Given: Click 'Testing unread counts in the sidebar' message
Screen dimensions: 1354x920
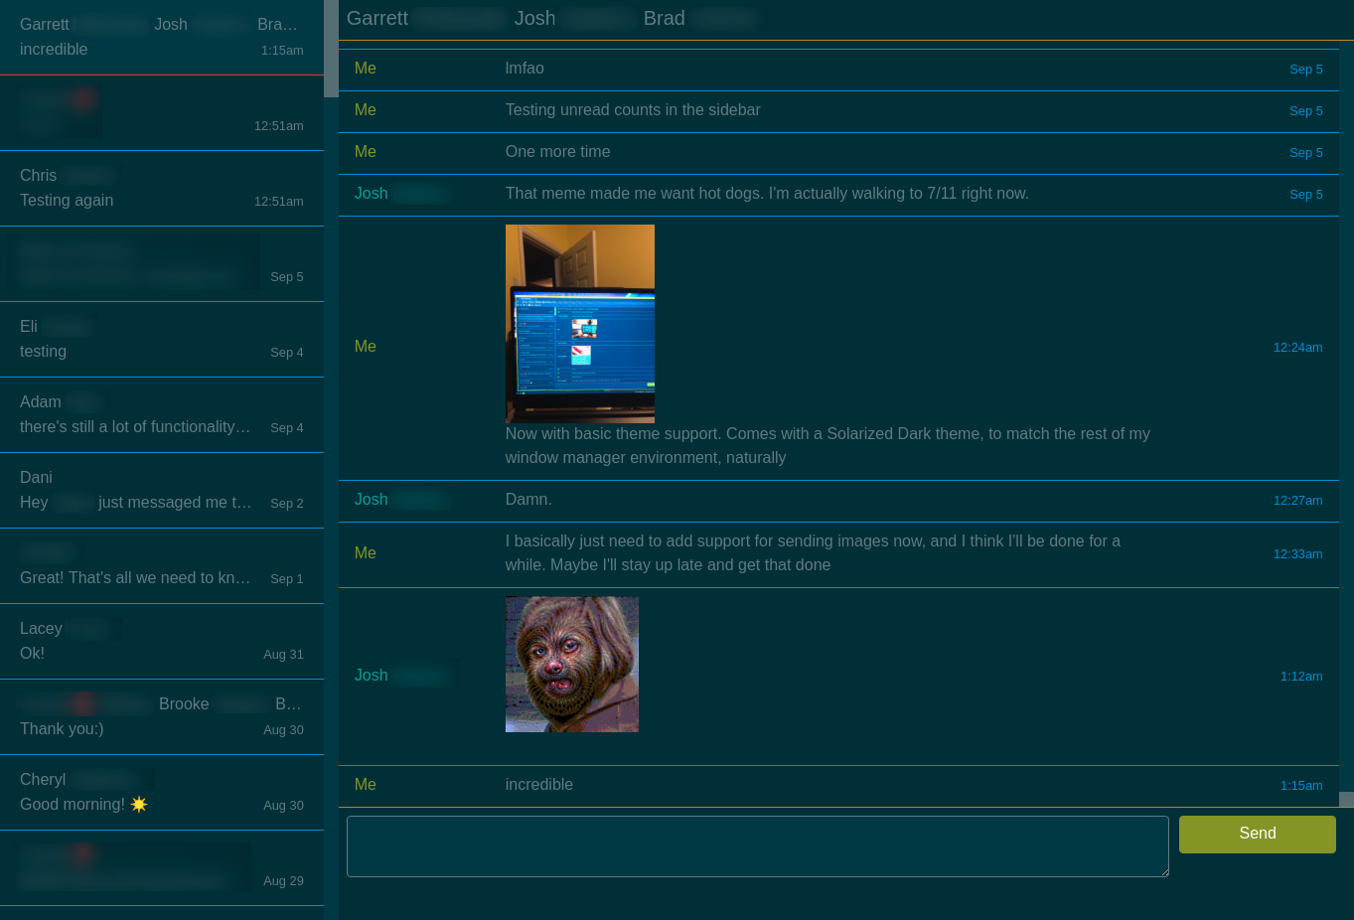Looking at the screenshot, I should (633, 110).
